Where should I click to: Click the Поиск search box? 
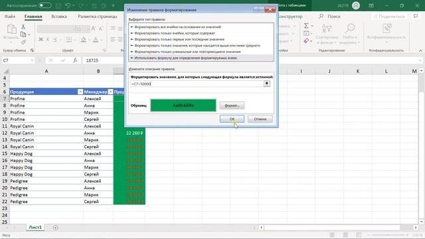click(329, 17)
